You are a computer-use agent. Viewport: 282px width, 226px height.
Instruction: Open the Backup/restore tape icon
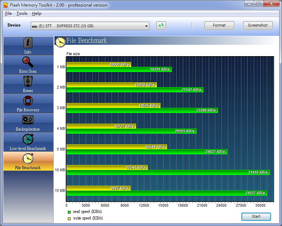[x=28, y=120]
